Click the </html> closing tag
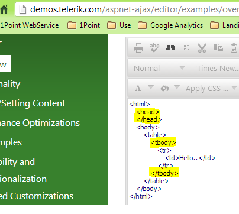Viewport: 239px width, 214px height. [x=141, y=196]
